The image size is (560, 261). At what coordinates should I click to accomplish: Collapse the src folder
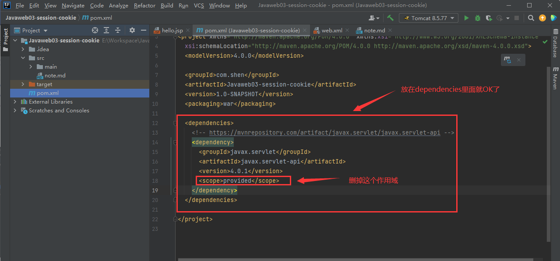23,58
